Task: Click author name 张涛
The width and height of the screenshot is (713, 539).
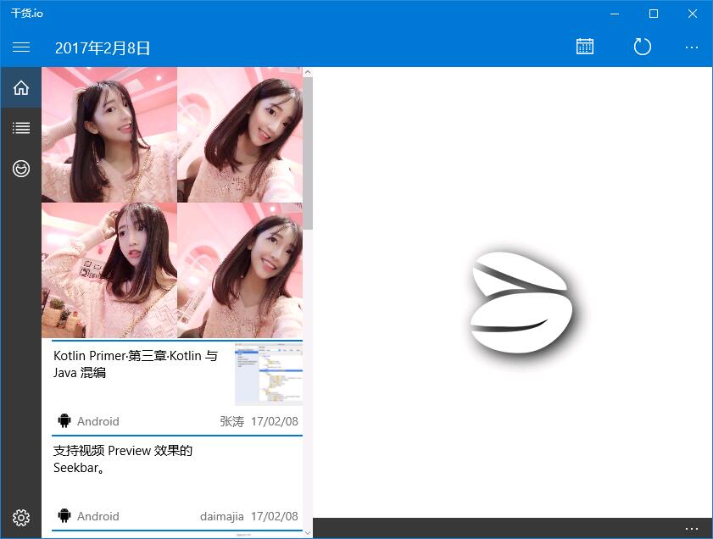Action: click(x=232, y=421)
